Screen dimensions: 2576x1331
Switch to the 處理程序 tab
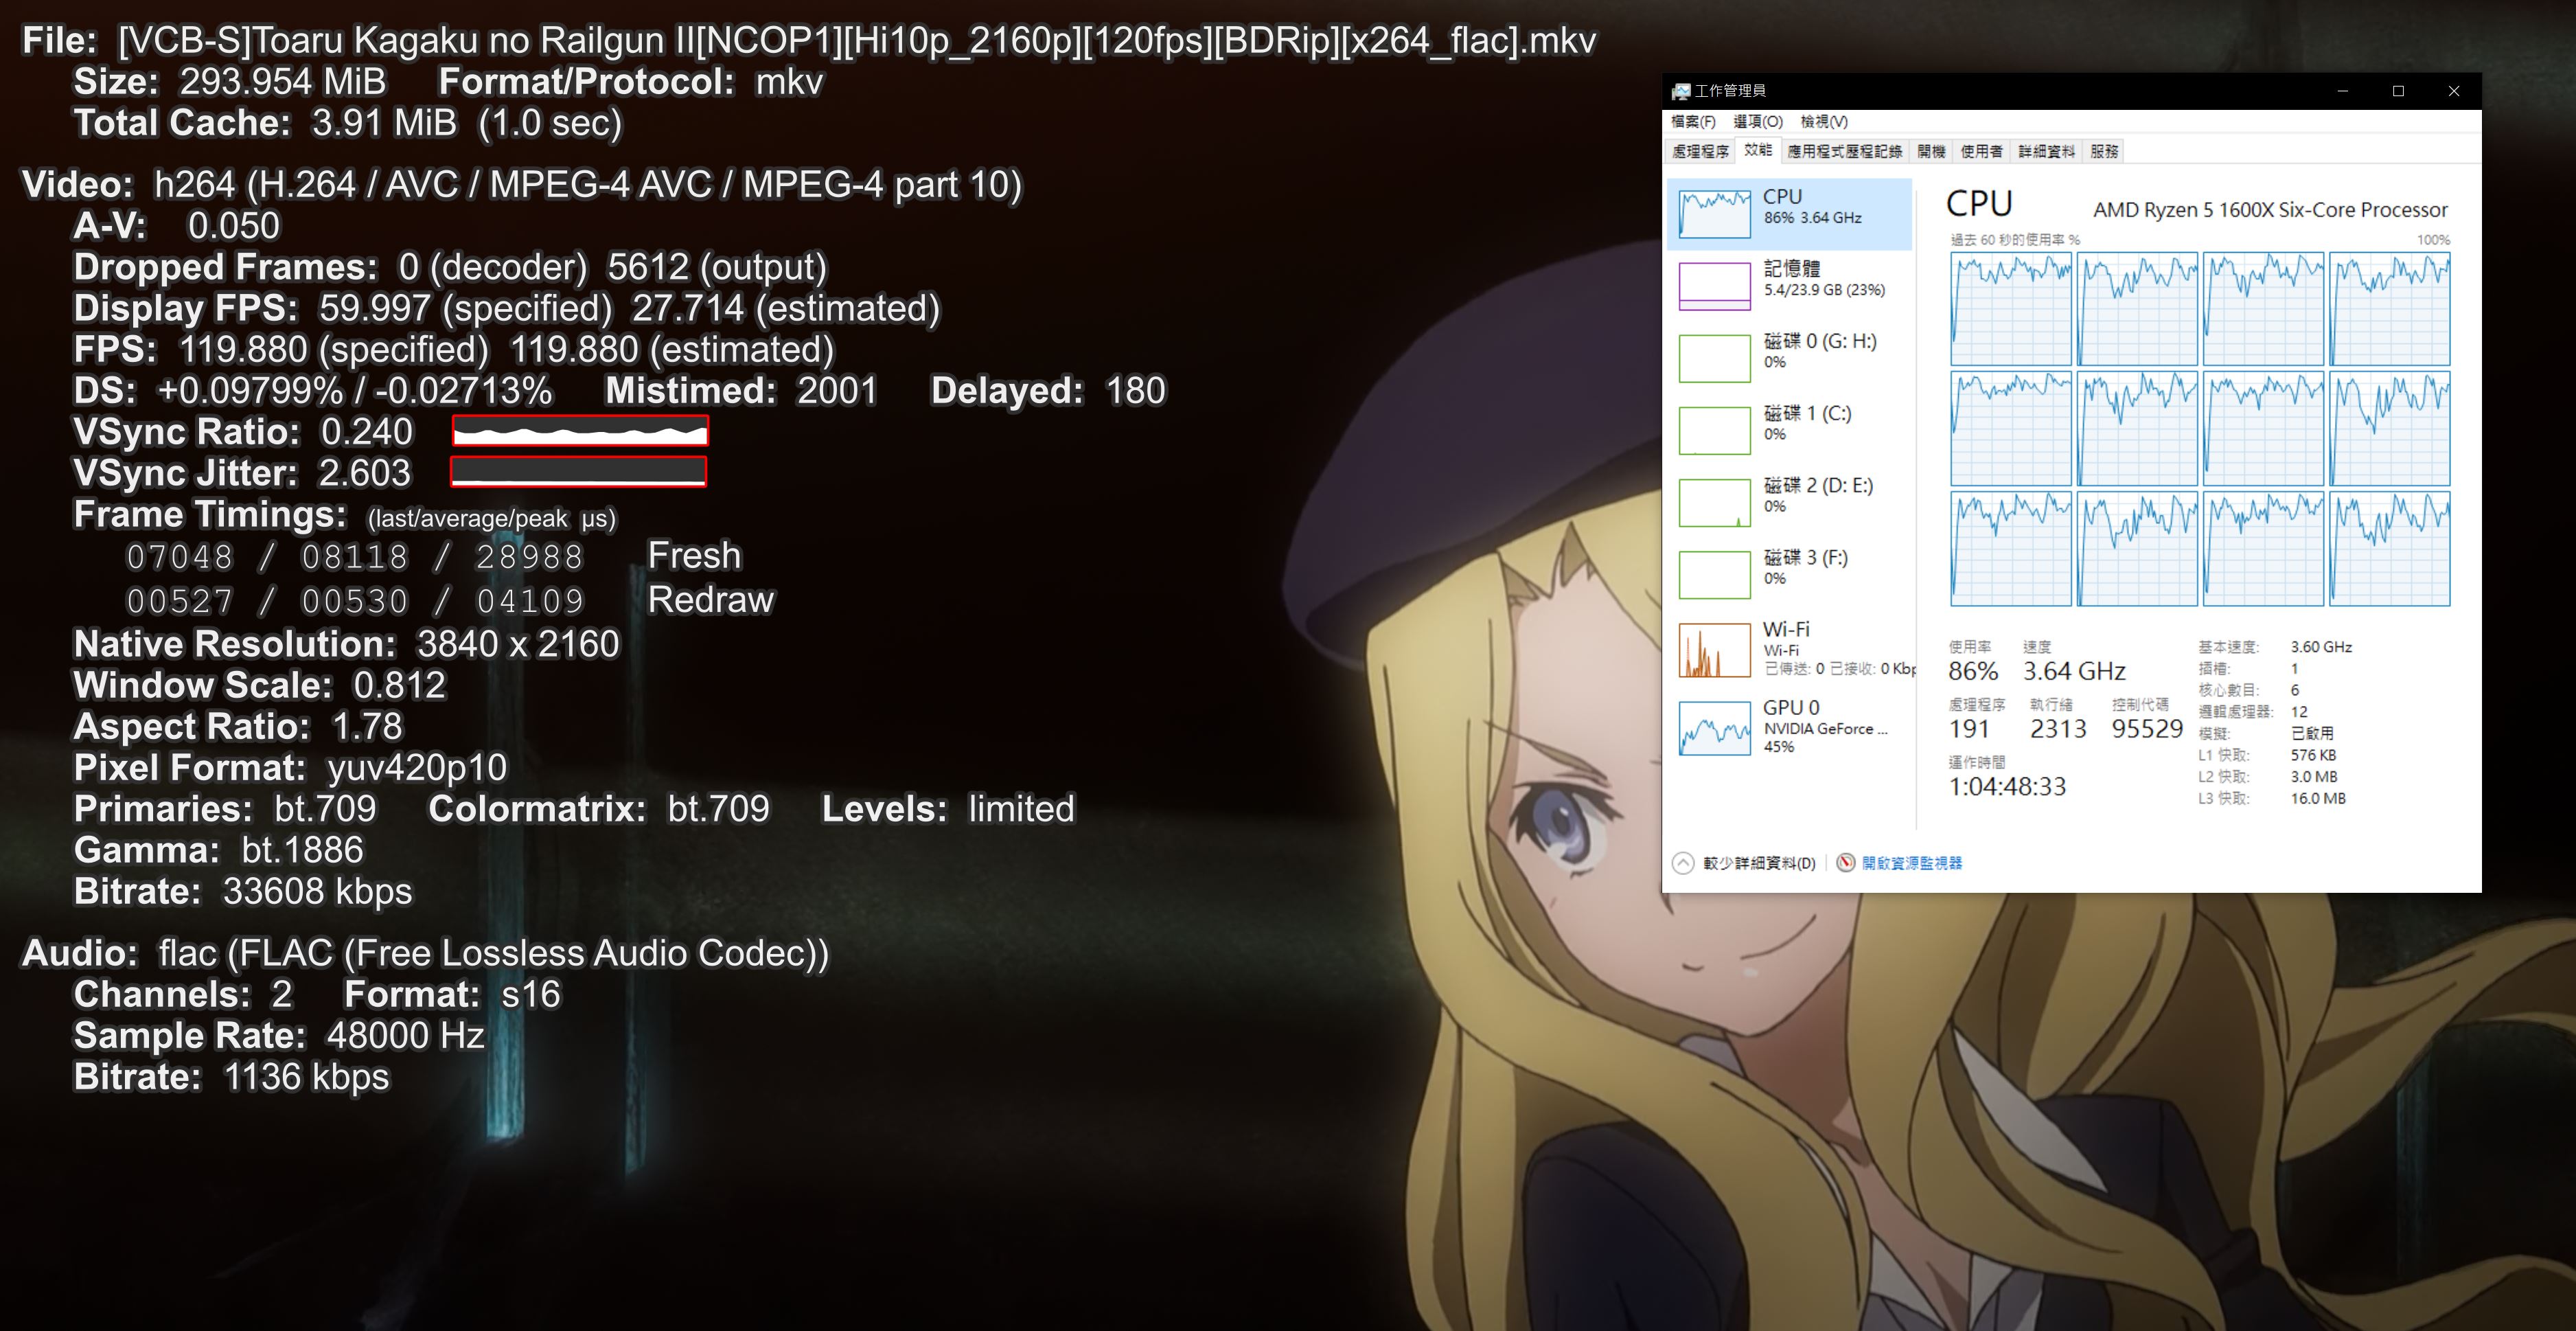pyautogui.click(x=1700, y=152)
